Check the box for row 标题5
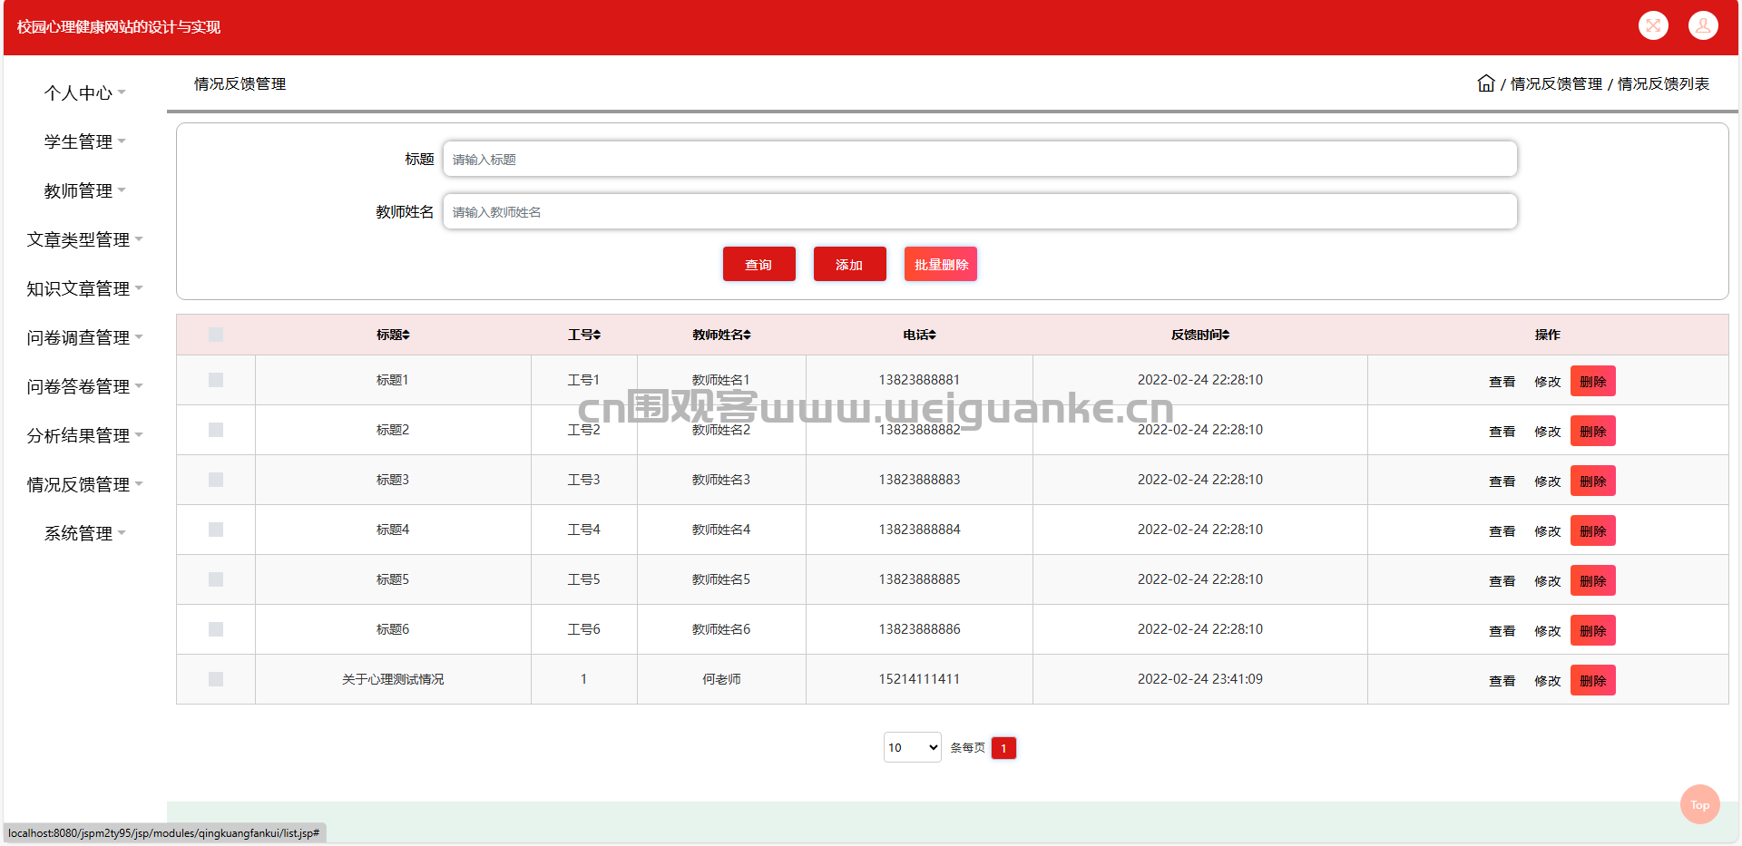This screenshot has width=1742, height=846. pos(216,579)
